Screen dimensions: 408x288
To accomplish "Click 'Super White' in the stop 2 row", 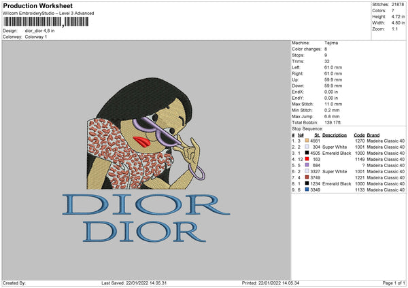I will (x=335, y=147).
